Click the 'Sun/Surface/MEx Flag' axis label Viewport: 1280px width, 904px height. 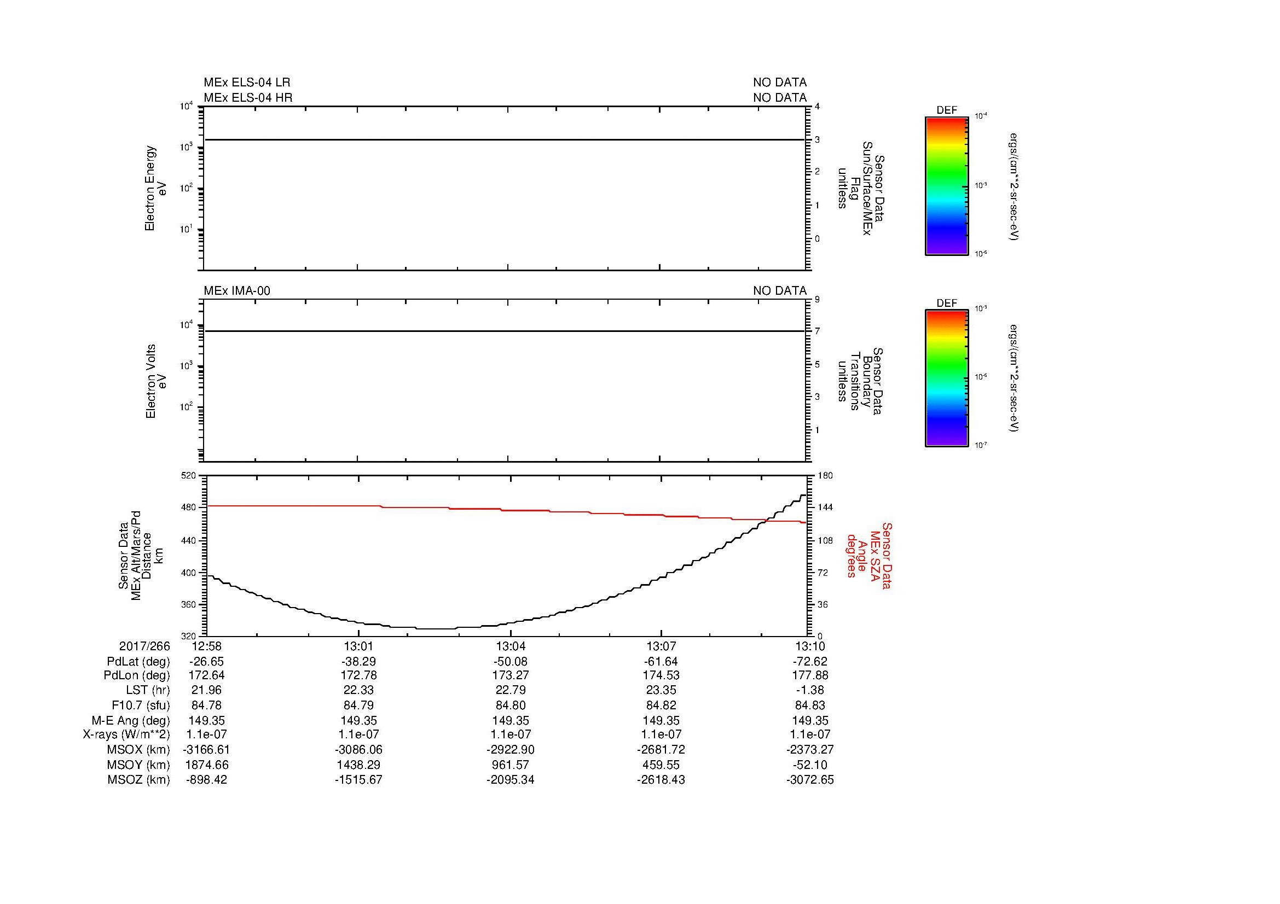point(861,188)
